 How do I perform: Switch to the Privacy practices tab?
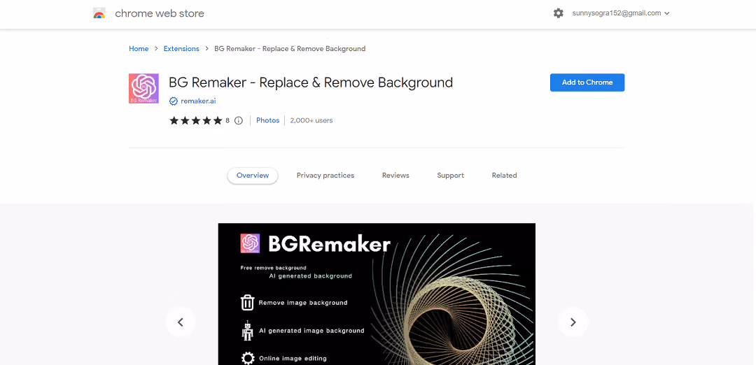325,176
